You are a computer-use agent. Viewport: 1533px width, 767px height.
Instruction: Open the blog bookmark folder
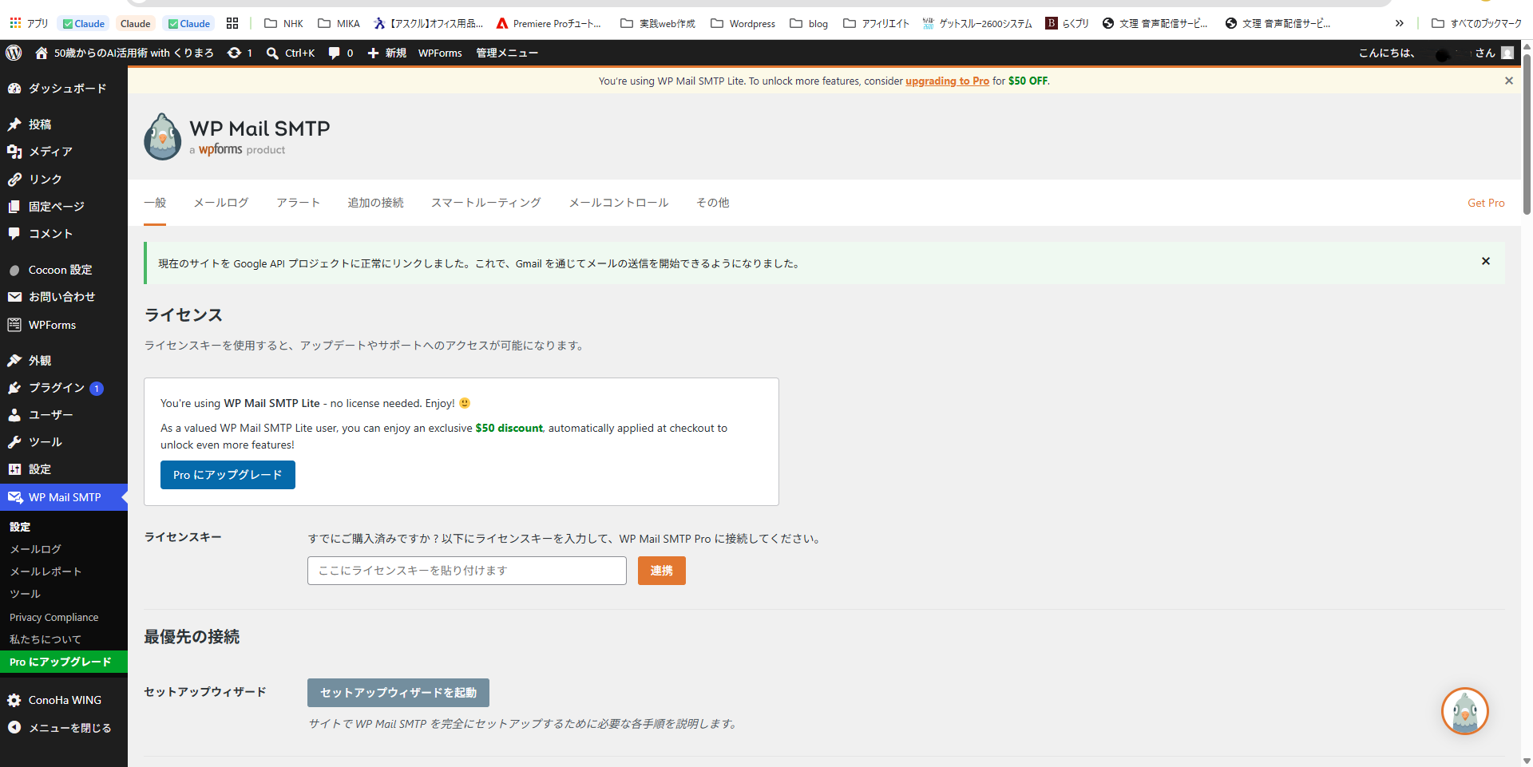click(x=809, y=23)
